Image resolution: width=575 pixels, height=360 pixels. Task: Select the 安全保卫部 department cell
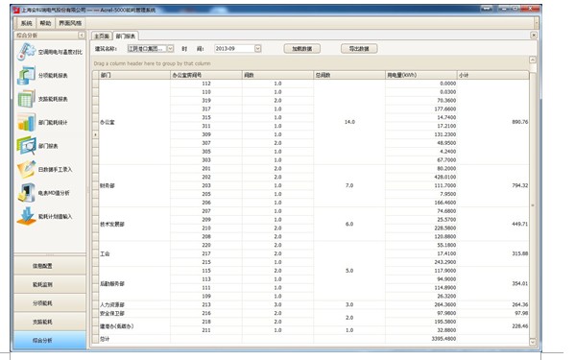tap(134, 314)
